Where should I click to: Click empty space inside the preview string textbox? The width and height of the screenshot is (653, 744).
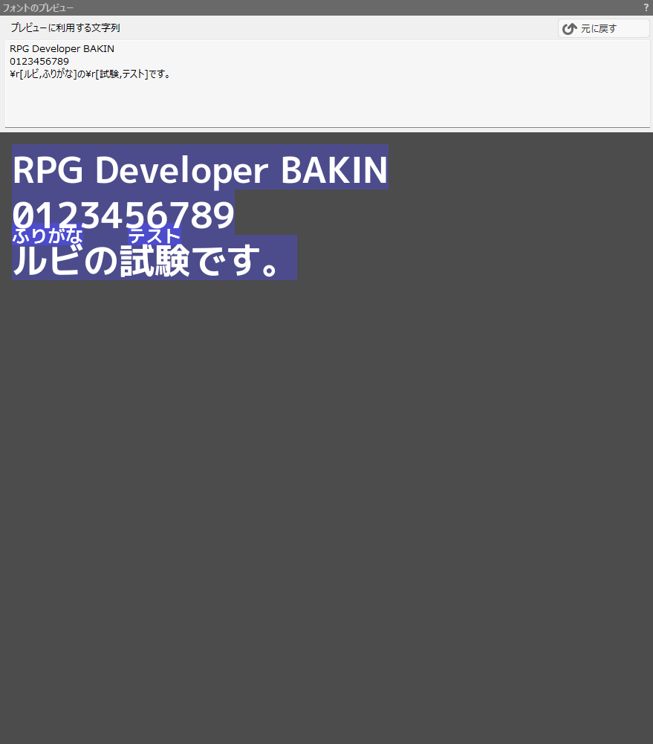327,104
